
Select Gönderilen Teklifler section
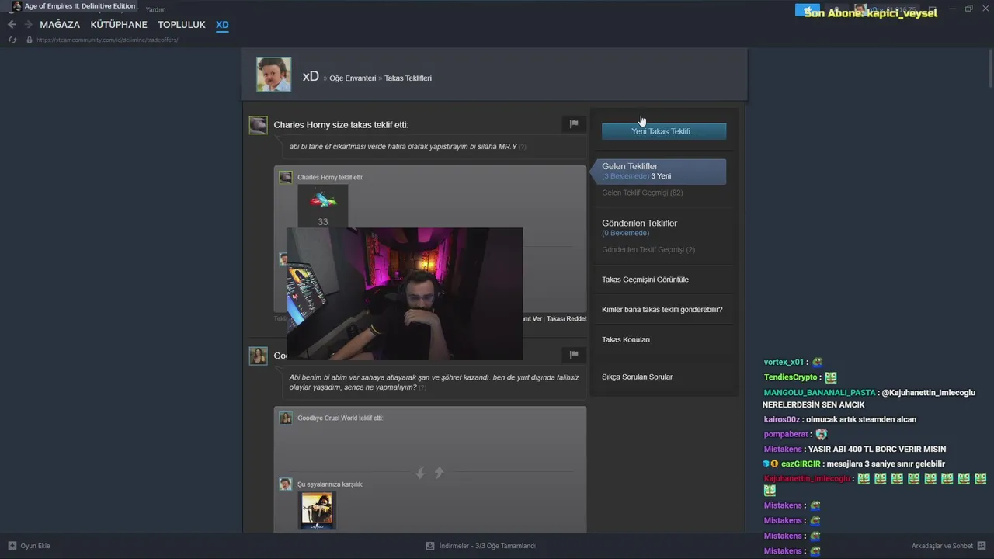(639, 224)
